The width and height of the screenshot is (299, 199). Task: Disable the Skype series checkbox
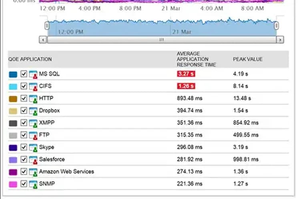click(x=24, y=147)
